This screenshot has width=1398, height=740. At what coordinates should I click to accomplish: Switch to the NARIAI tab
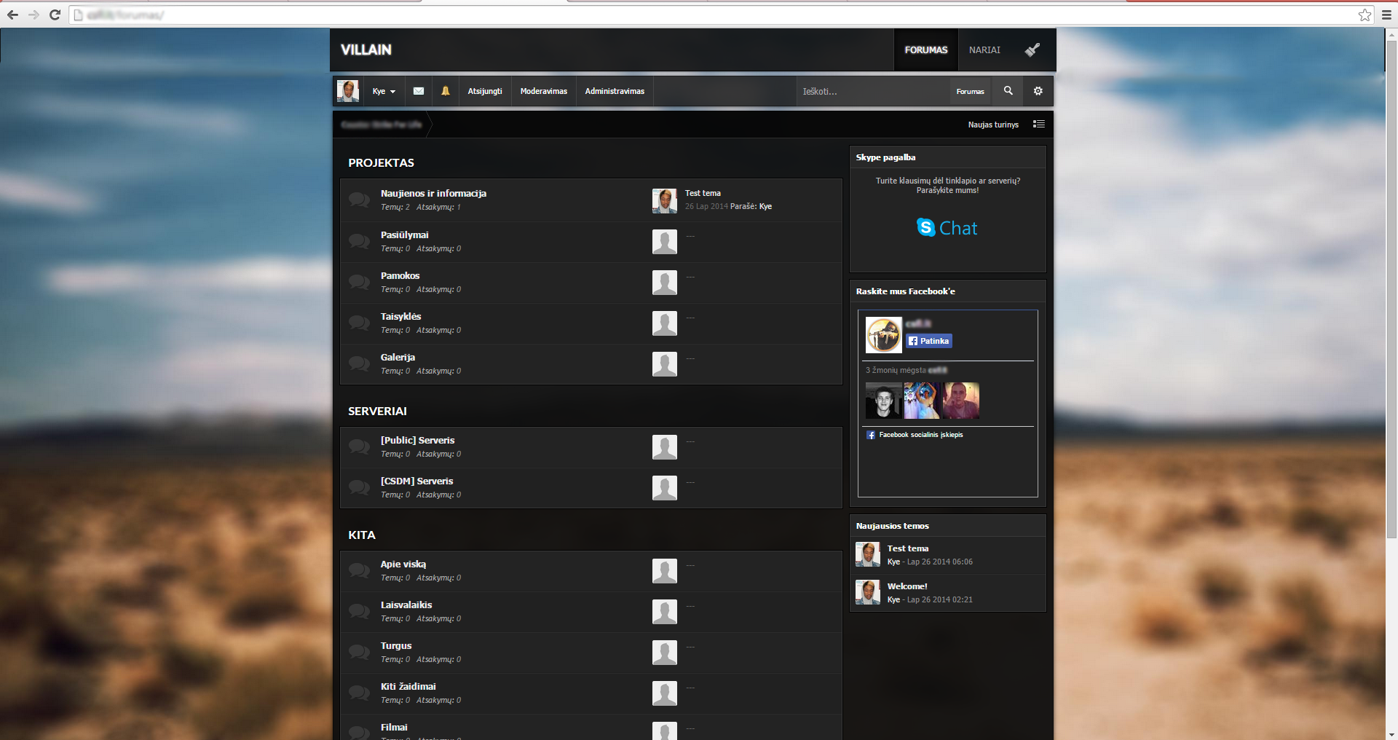(x=984, y=50)
